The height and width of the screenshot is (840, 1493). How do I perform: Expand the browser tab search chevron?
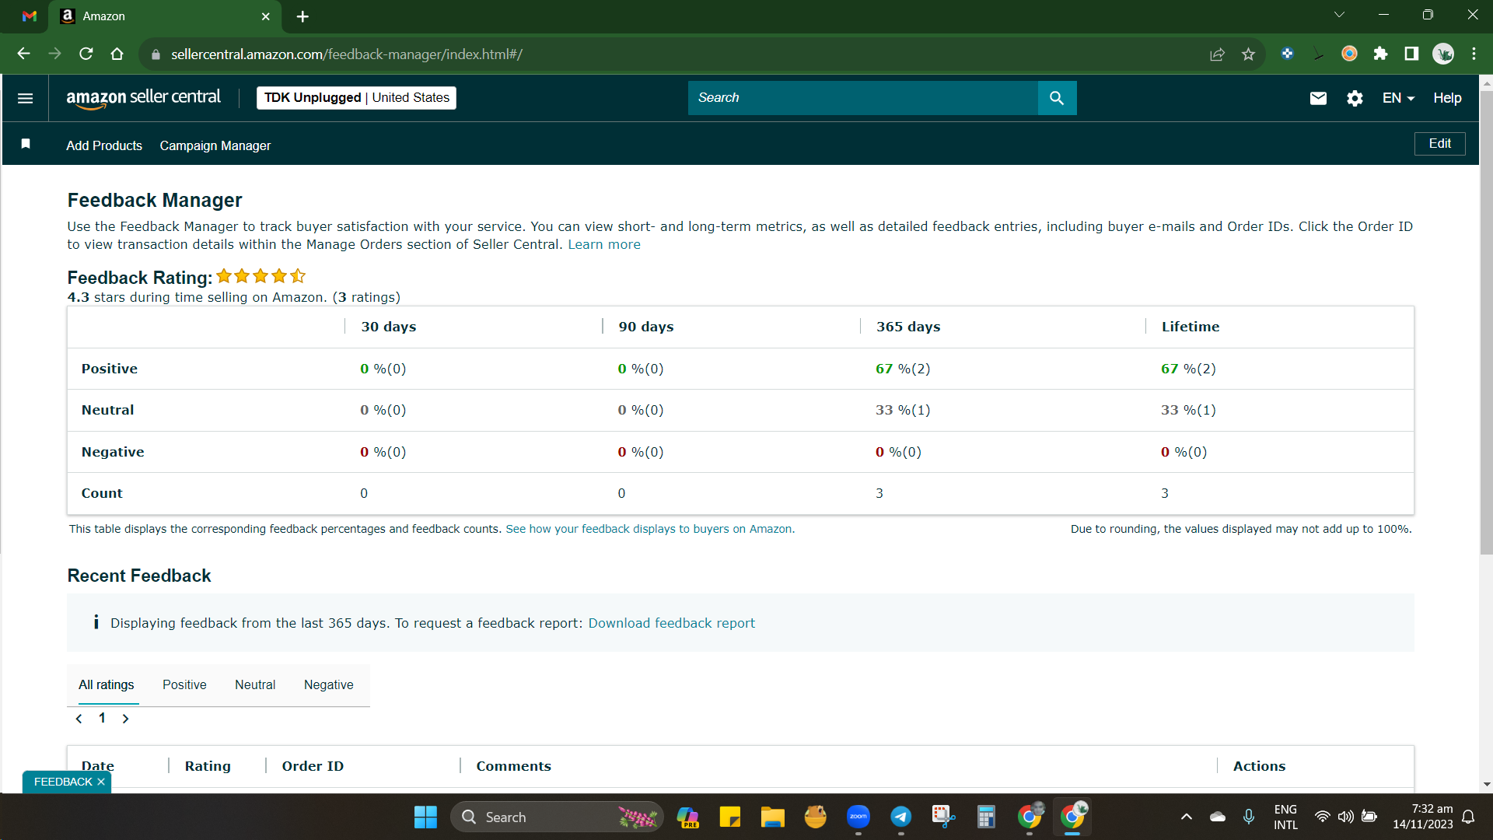(x=1339, y=15)
